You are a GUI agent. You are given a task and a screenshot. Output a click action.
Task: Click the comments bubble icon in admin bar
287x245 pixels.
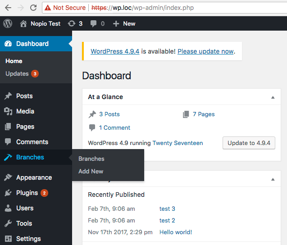[x=93, y=23]
